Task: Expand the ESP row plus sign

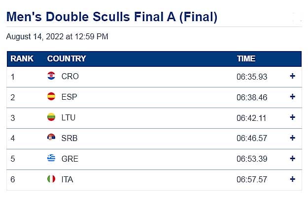Action: click(x=292, y=97)
